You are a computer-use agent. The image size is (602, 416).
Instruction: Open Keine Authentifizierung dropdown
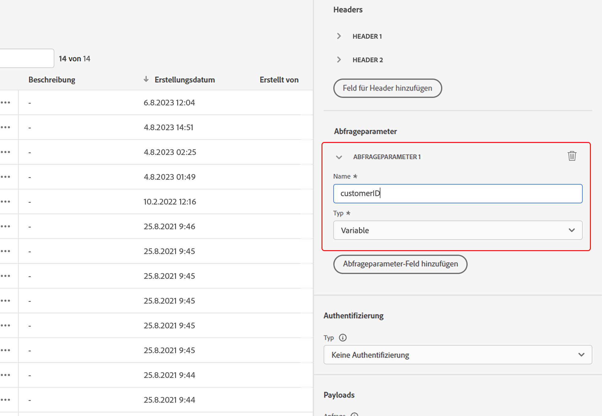coord(457,355)
